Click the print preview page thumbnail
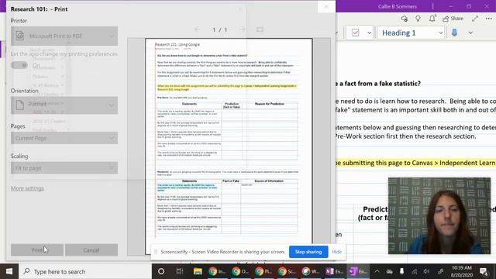This screenshot has height=279, width=496. tap(229, 146)
